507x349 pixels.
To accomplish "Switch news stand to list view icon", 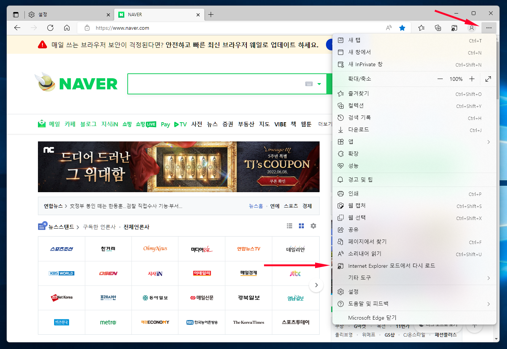I will [290, 226].
